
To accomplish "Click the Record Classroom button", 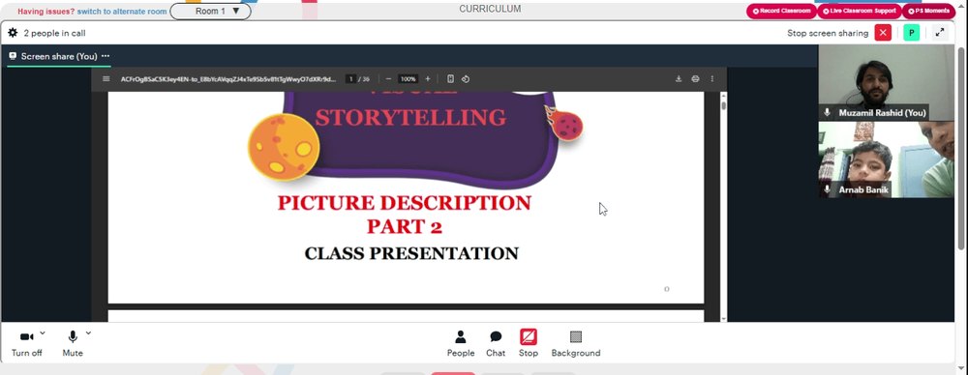I will point(781,11).
